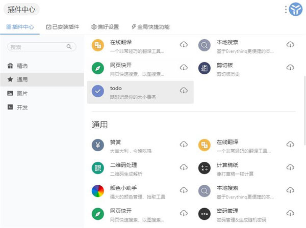
Task: Open the 全局快捷功能 tab
Action: 150,26
